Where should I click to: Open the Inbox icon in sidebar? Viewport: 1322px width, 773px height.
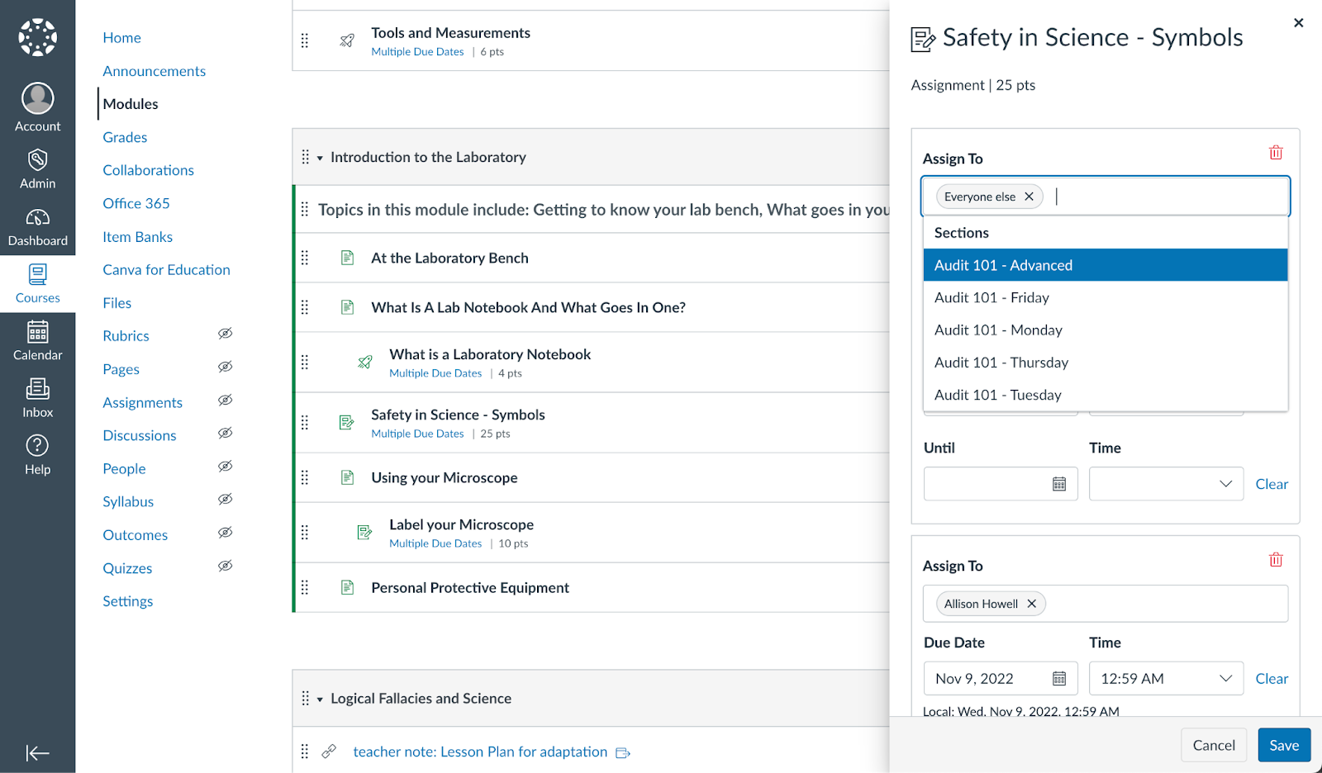(x=37, y=397)
